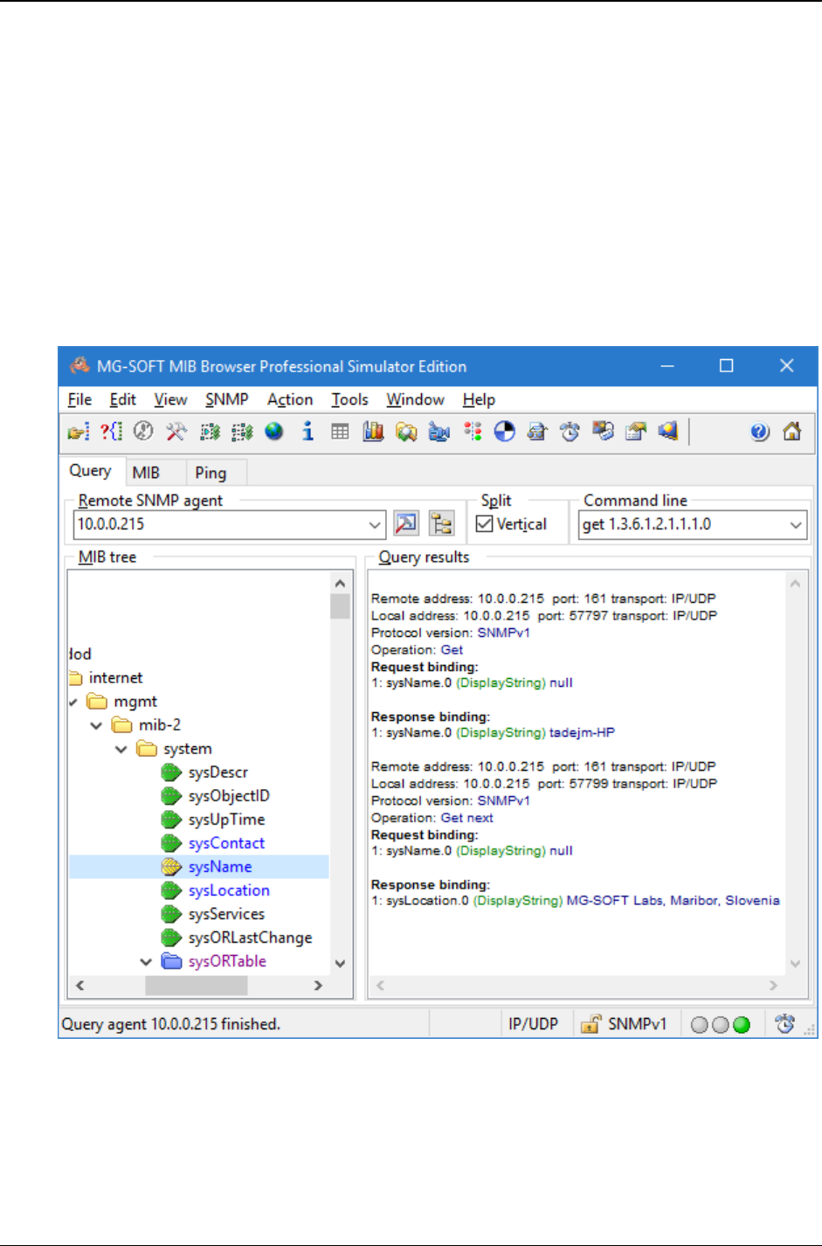Click MIB tree vertical scrollbar down arrow
Image resolution: width=822 pixels, height=1246 pixels.
[x=340, y=964]
